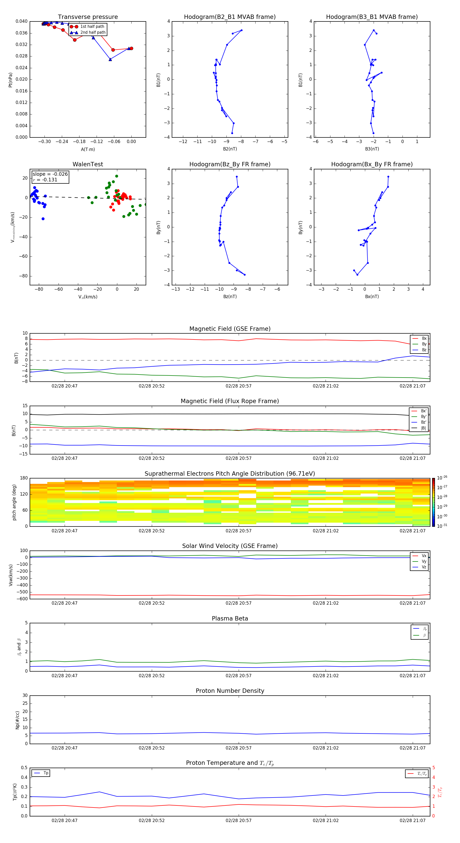Click the topmost green point in WalenTest

pos(117,176)
